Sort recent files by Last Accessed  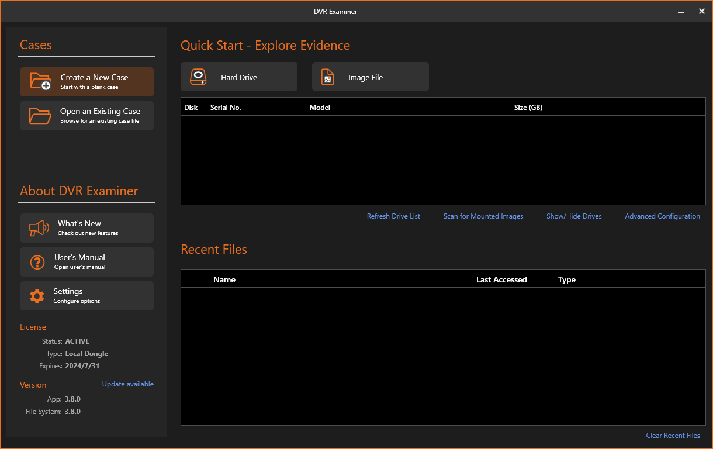pyautogui.click(x=501, y=280)
